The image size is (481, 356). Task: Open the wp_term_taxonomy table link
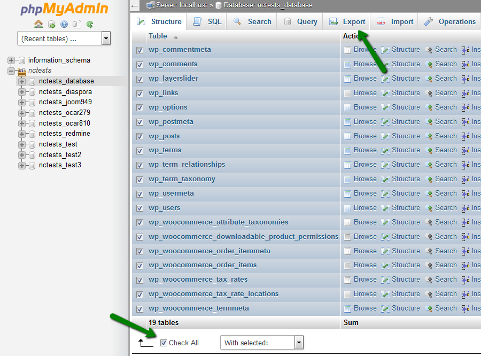[x=182, y=179]
